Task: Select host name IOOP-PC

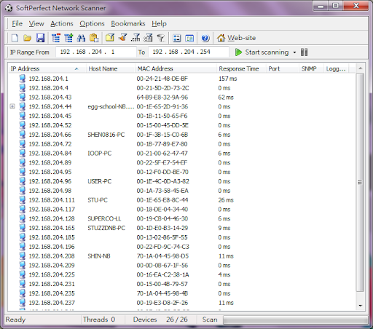Action: [100, 154]
